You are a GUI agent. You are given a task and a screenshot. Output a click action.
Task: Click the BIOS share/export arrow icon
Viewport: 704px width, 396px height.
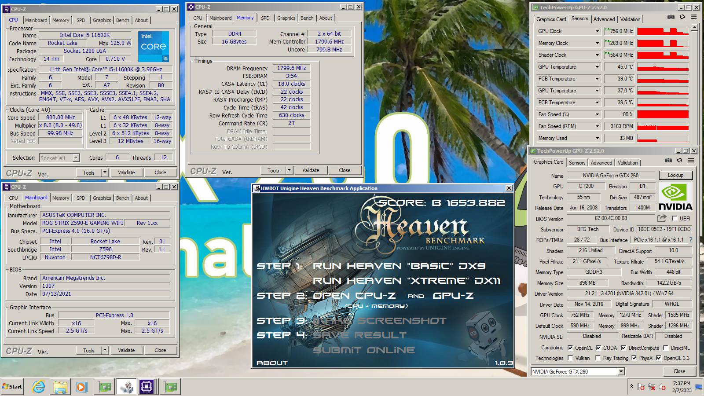tap(662, 218)
